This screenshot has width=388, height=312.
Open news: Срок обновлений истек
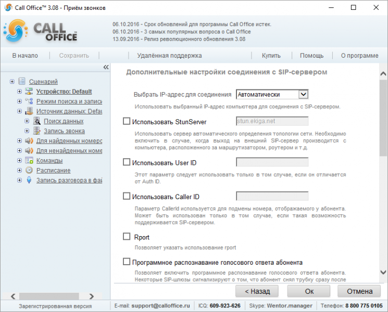pos(192,24)
